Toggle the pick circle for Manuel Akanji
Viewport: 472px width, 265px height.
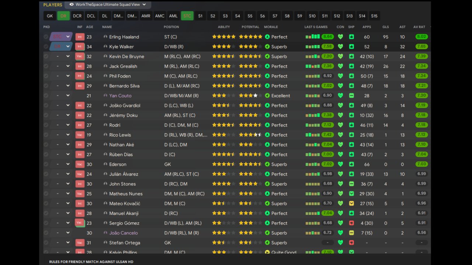[46, 213]
